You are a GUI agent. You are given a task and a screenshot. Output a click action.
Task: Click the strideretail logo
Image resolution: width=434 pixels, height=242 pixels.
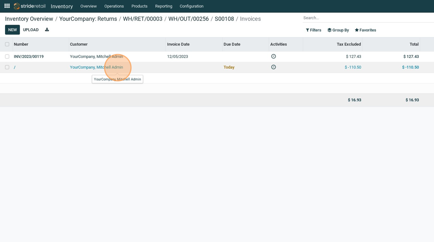pos(29,6)
